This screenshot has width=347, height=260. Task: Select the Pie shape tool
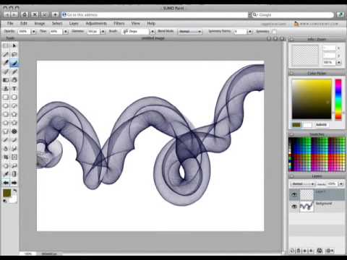14,105
